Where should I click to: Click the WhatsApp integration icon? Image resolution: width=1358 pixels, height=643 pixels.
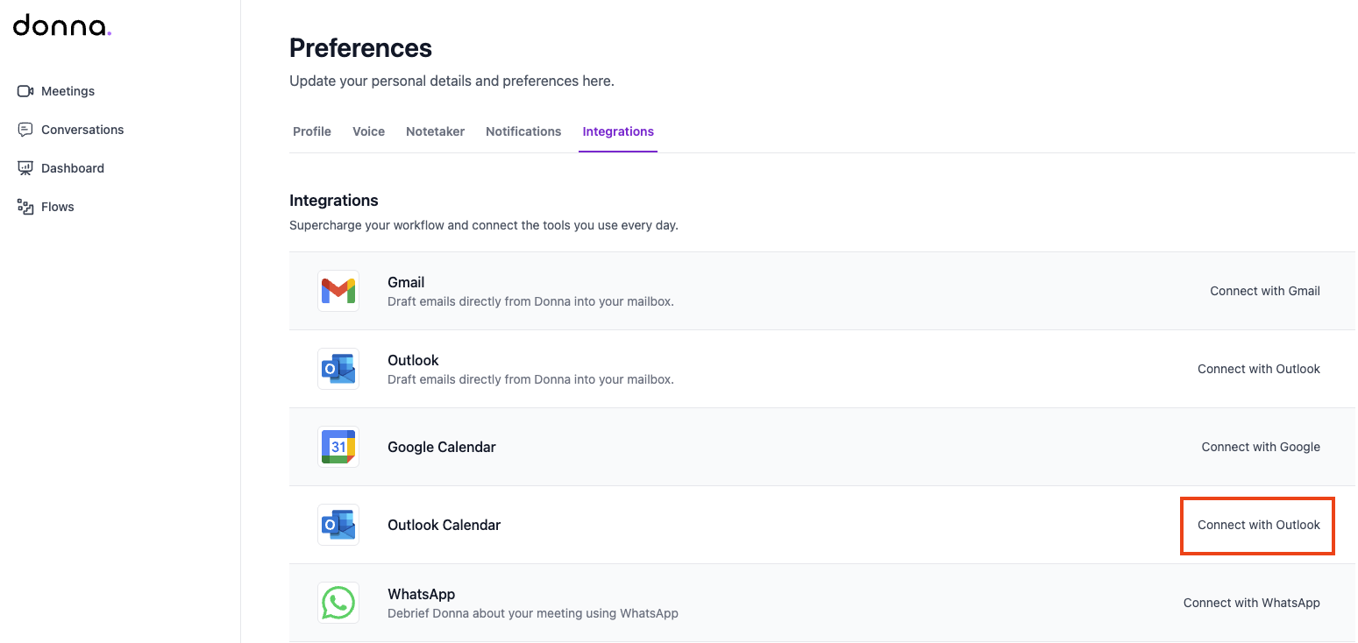[x=338, y=603]
